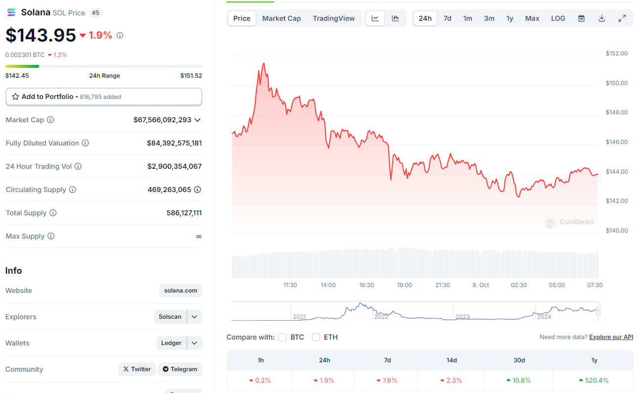
Task: Select the Price chart tab
Action: (x=242, y=18)
